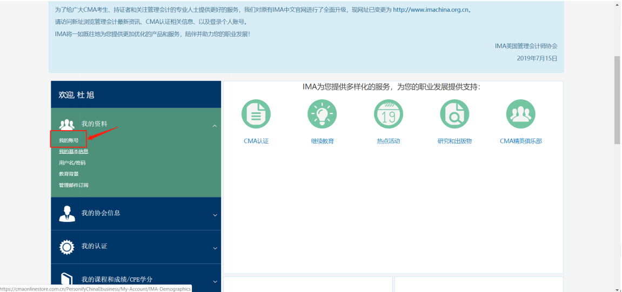622x292 pixels.
Task: Expand 我的课程和成绩/CPE学分 chevron
Action: coord(215,281)
